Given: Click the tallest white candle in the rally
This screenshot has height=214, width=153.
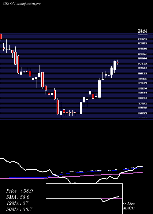Looking at the screenshot, I should tap(99, 89).
